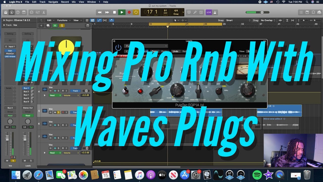The width and height of the screenshot is (323, 182).
Task: Enable the Replace mode icon
Action: [190, 12]
